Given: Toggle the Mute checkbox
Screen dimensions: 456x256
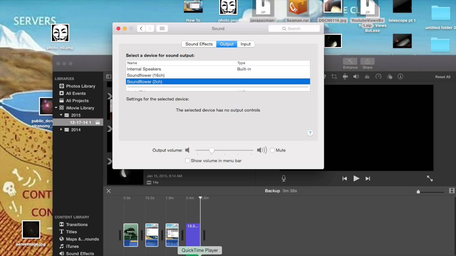Looking at the screenshot, I should pyautogui.click(x=272, y=150).
